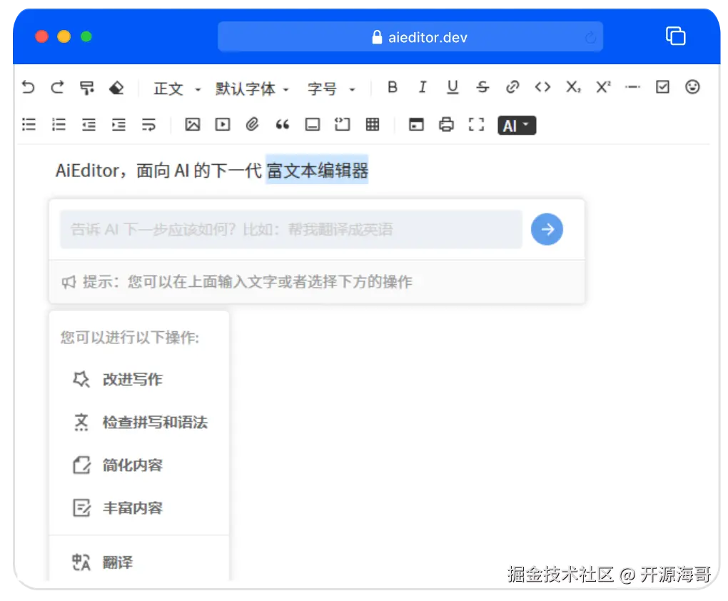The image size is (728, 601).
Task: Open the emoji picker
Action: tap(692, 87)
